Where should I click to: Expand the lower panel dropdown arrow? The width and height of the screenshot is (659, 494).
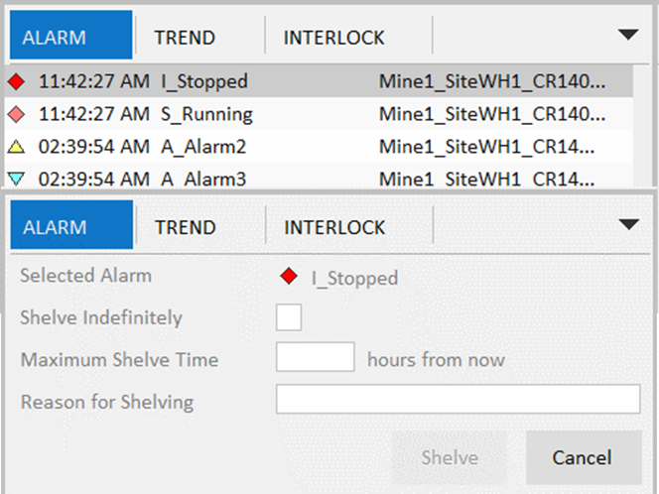628,224
